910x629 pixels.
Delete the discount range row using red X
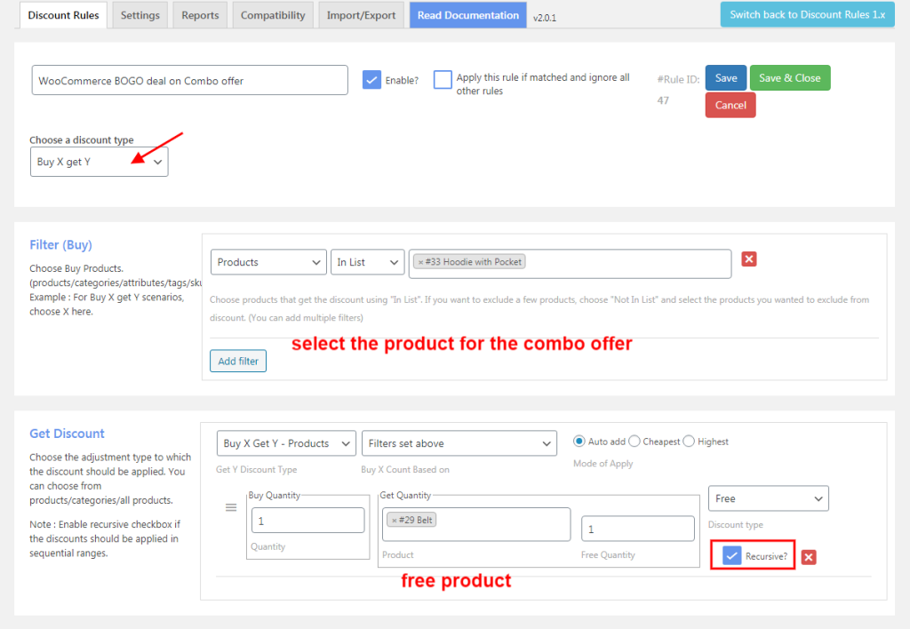pyautogui.click(x=807, y=557)
